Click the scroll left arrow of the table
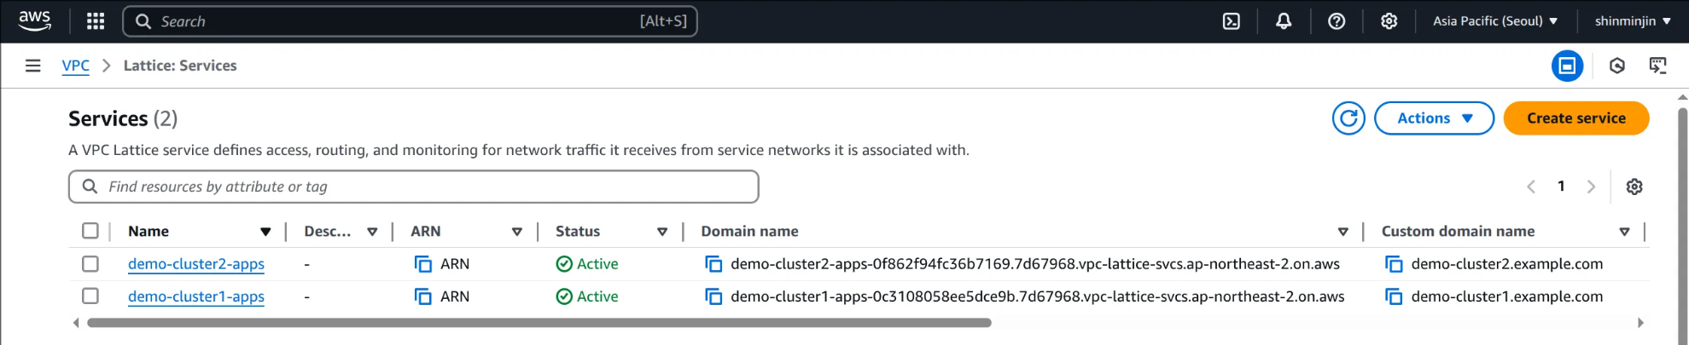Image resolution: width=1689 pixels, height=345 pixels. [x=76, y=323]
